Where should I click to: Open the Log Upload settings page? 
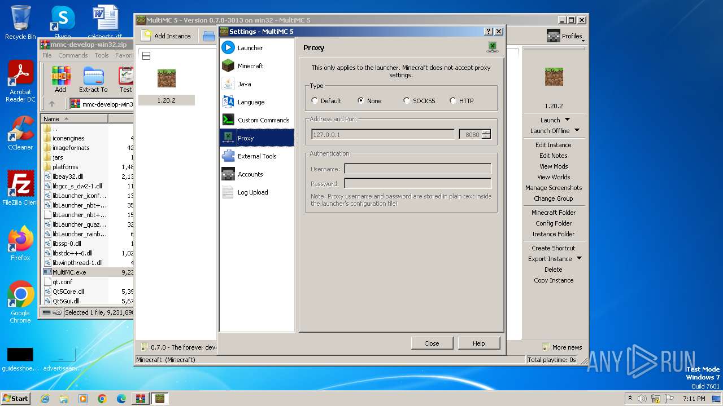point(256,192)
